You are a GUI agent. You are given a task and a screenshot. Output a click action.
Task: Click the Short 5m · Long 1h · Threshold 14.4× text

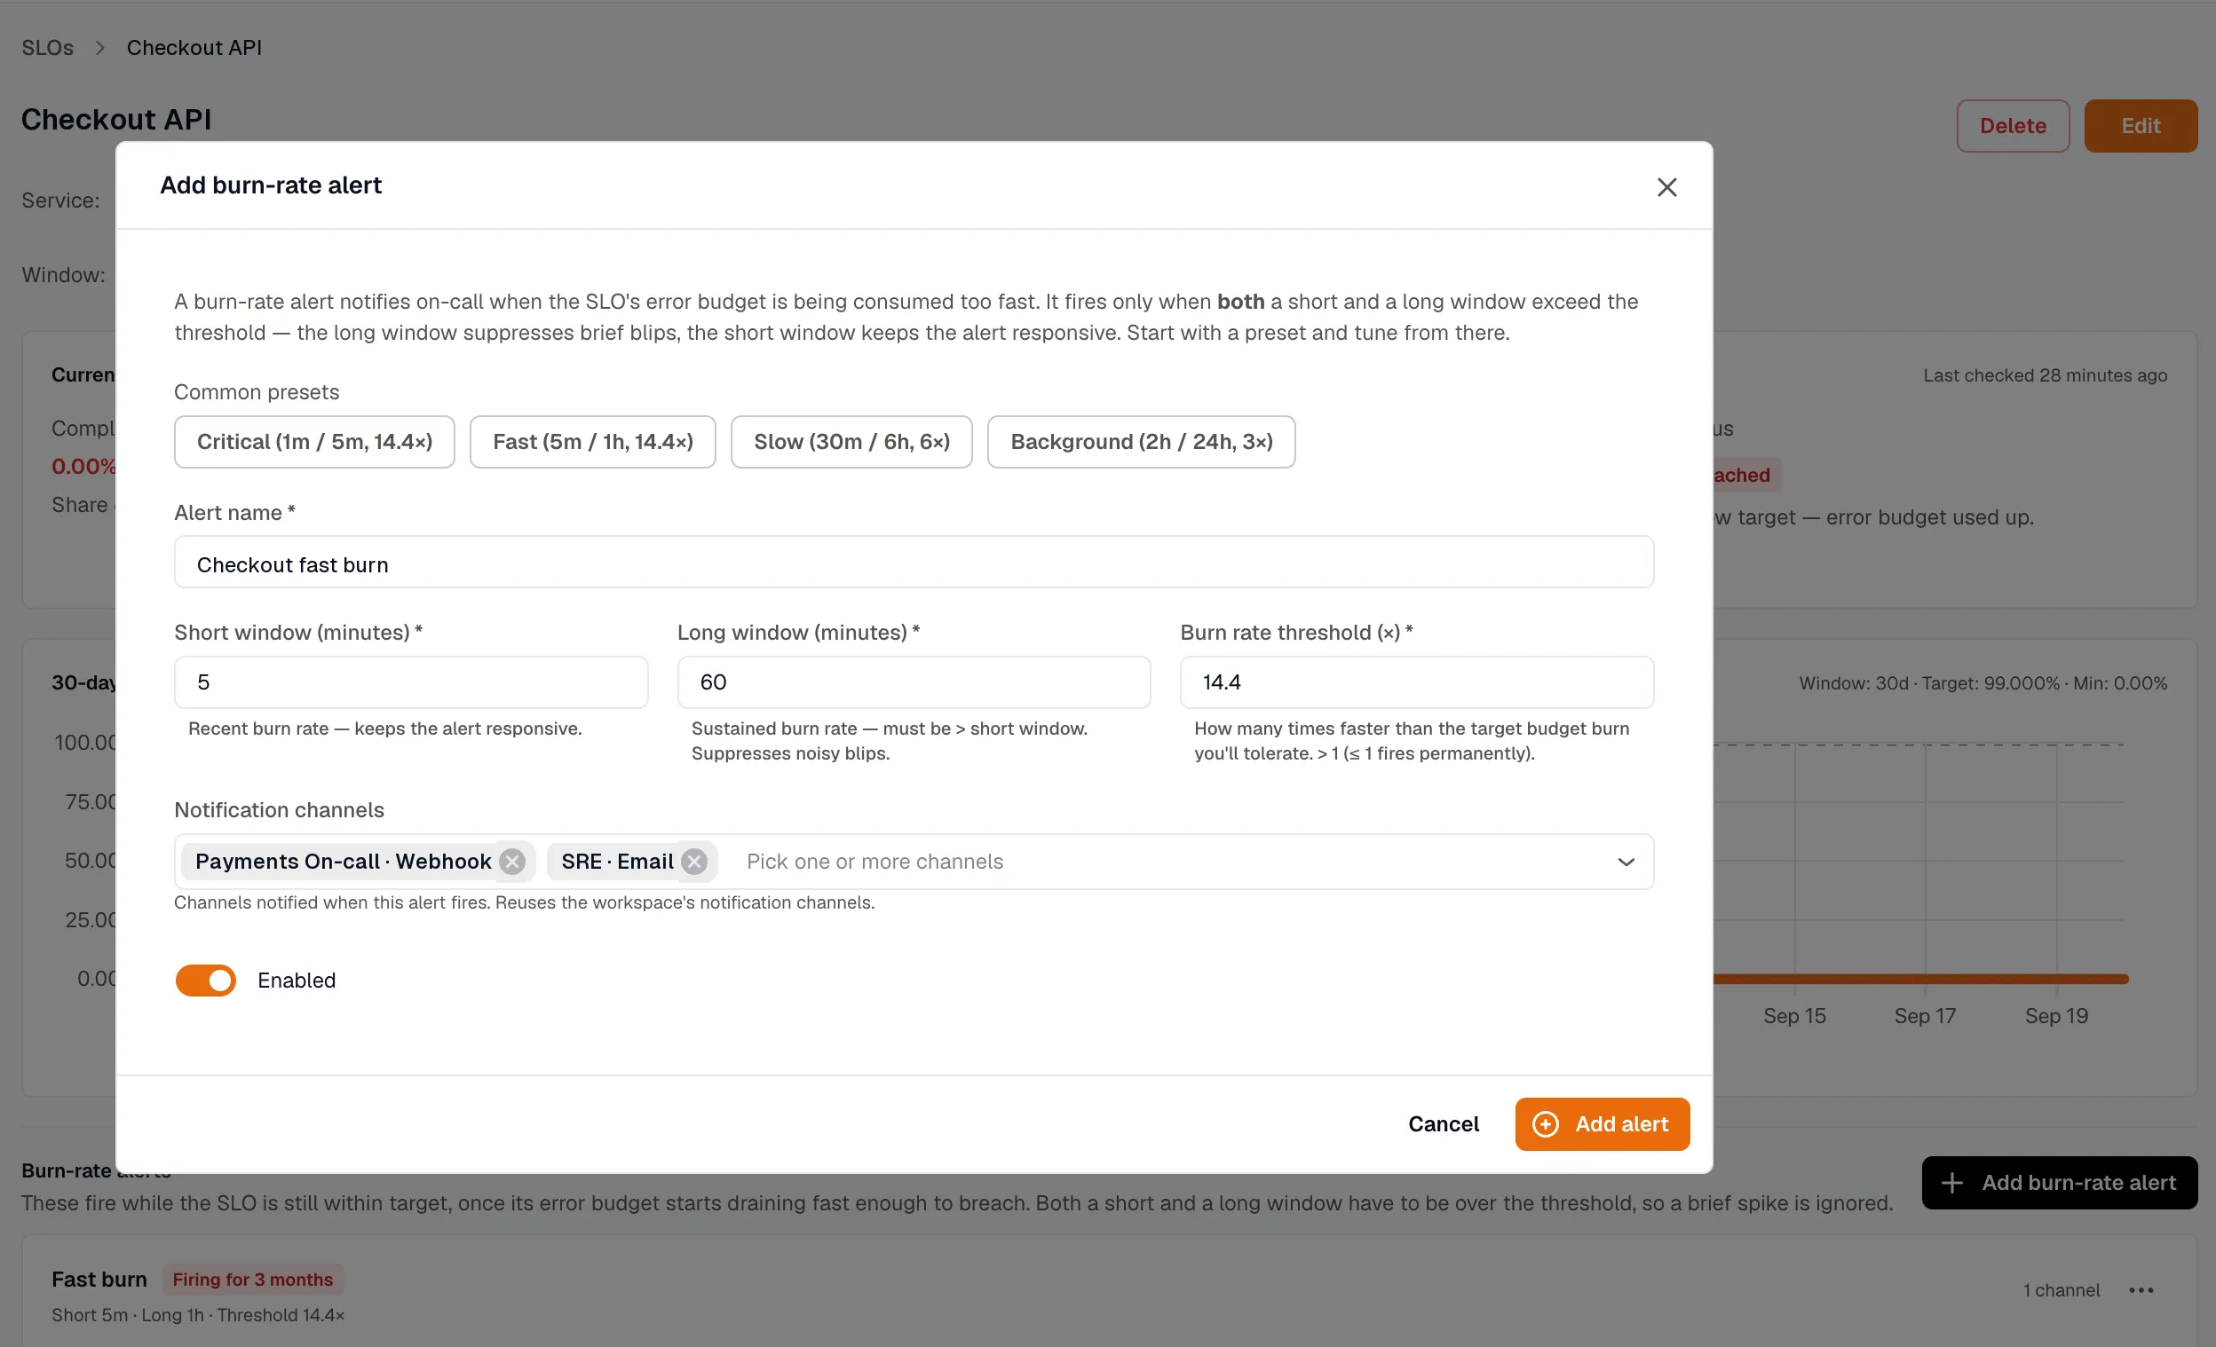click(x=198, y=1315)
